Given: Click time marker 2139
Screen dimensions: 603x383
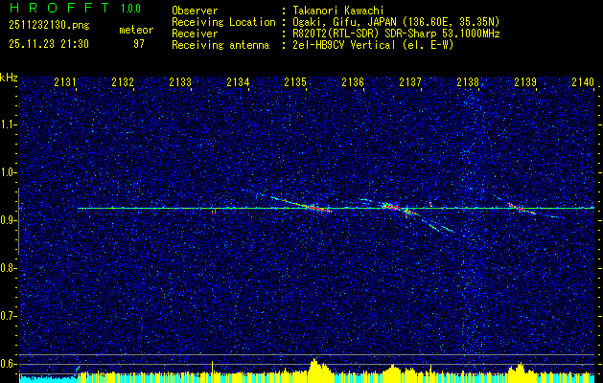Looking at the screenshot, I should [x=525, y=81].
